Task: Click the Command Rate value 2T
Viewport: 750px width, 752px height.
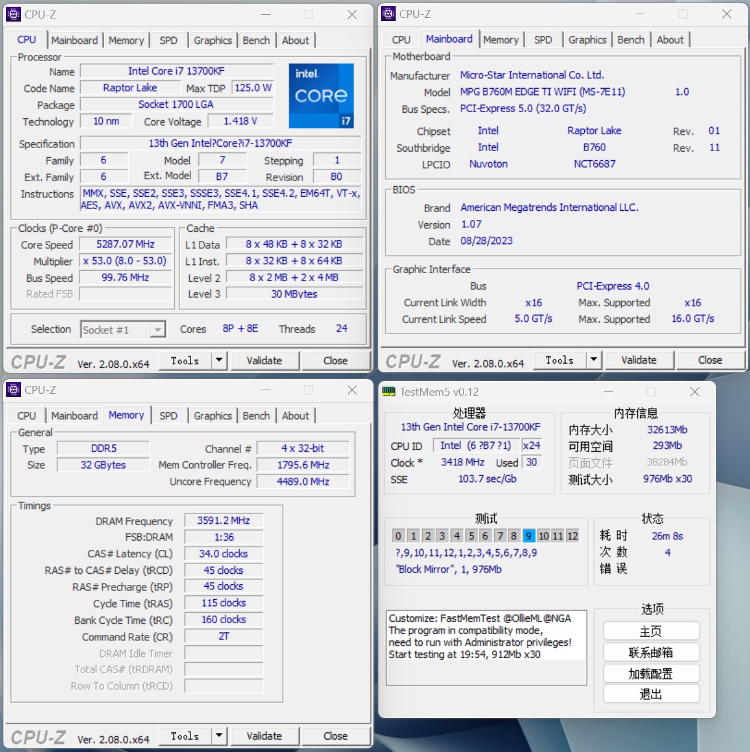Action: coord(224,636)
